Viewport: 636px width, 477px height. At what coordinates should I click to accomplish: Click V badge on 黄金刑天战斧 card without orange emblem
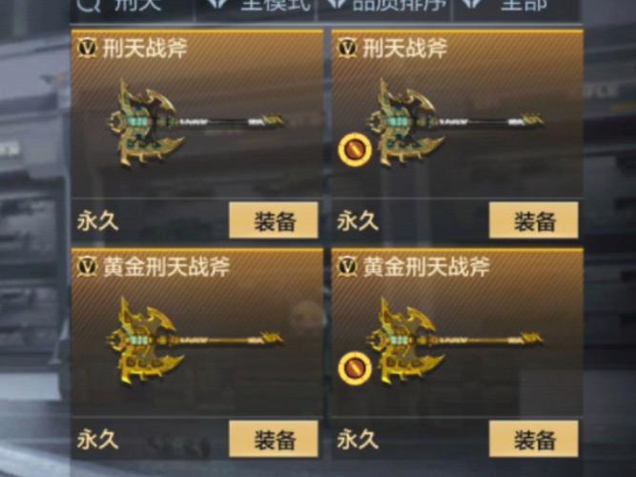point(87,266)
